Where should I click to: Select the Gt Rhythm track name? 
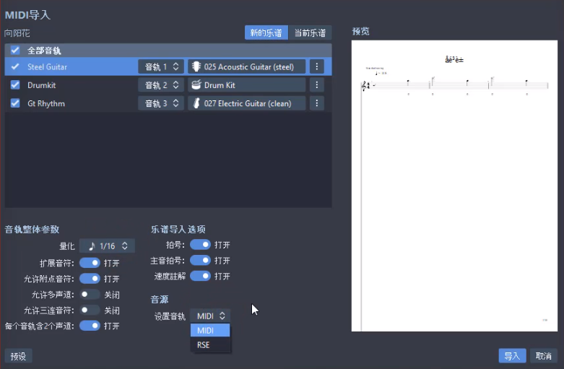click(46, 103)
